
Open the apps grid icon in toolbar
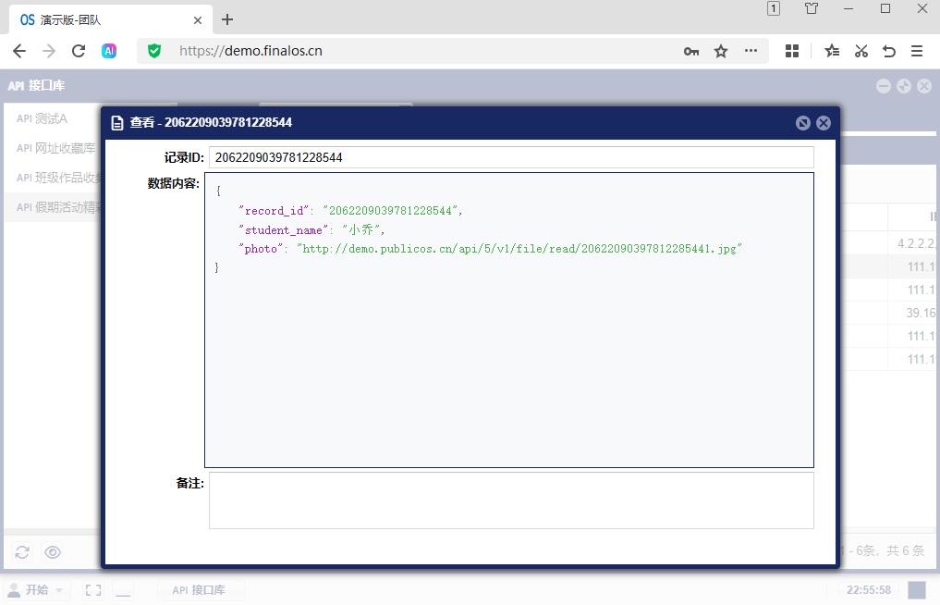pyautogui.click(x=792, y=51)
